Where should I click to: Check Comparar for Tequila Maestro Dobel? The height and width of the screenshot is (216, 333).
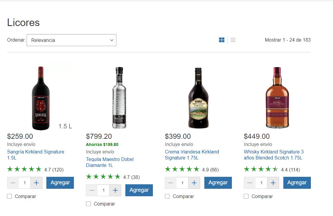(88, 204)
